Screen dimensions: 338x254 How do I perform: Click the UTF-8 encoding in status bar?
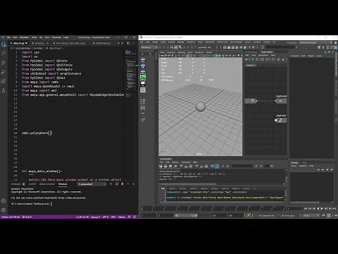point(106,217)
